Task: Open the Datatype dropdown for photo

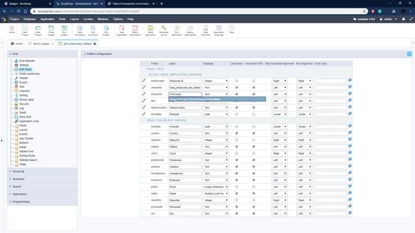Action: 216,187
